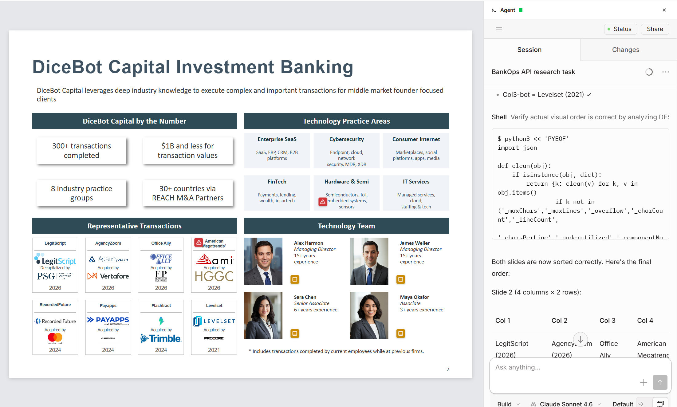Open the hamburger menu in Agent panel
This screenshot has height=407, width=677.
[x=499, y=29]
